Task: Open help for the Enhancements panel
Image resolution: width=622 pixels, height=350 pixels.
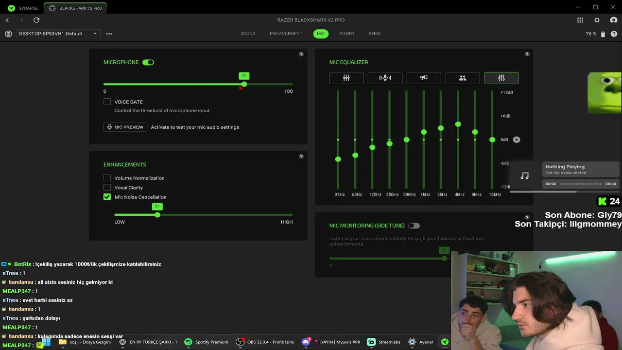Action: (301, 157)
